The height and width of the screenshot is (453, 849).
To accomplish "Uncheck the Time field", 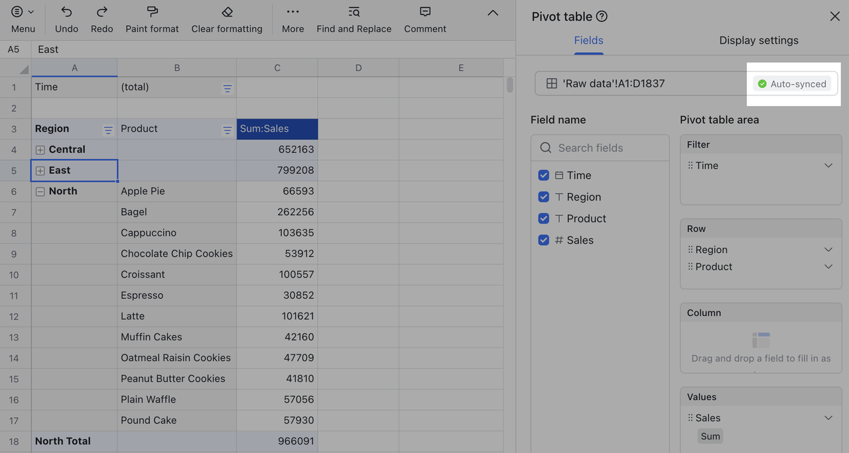I will coord(544,175).
